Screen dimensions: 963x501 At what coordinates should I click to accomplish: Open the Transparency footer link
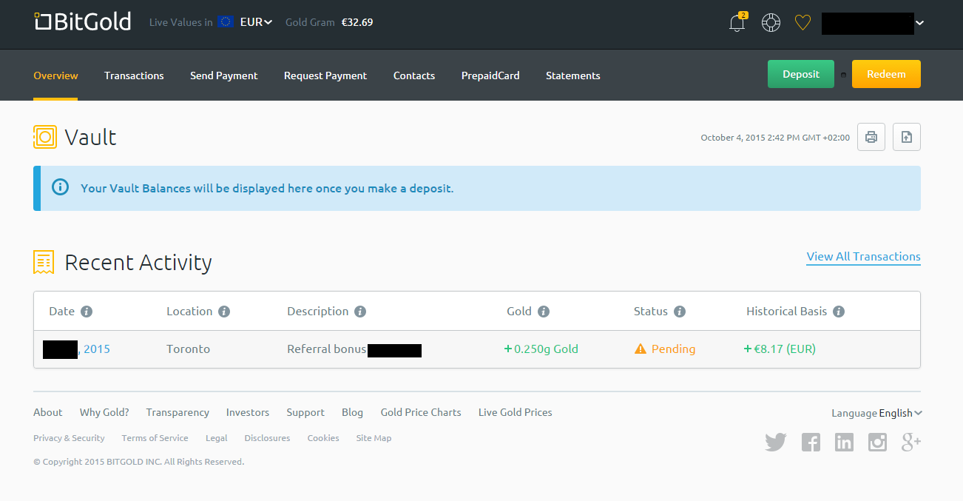pos(178,412)
